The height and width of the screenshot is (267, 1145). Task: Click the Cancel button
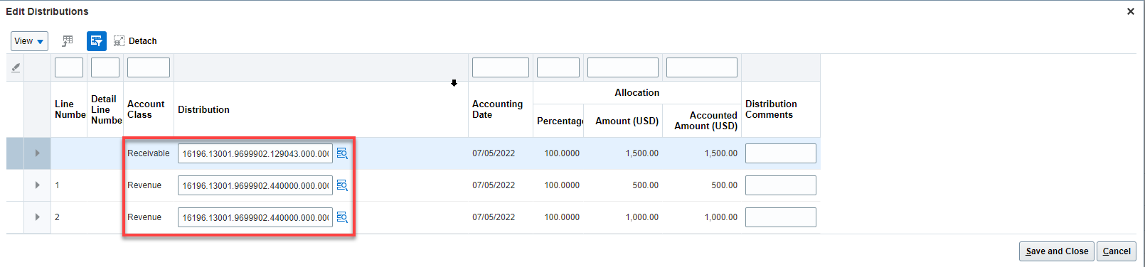(1117, 251)
